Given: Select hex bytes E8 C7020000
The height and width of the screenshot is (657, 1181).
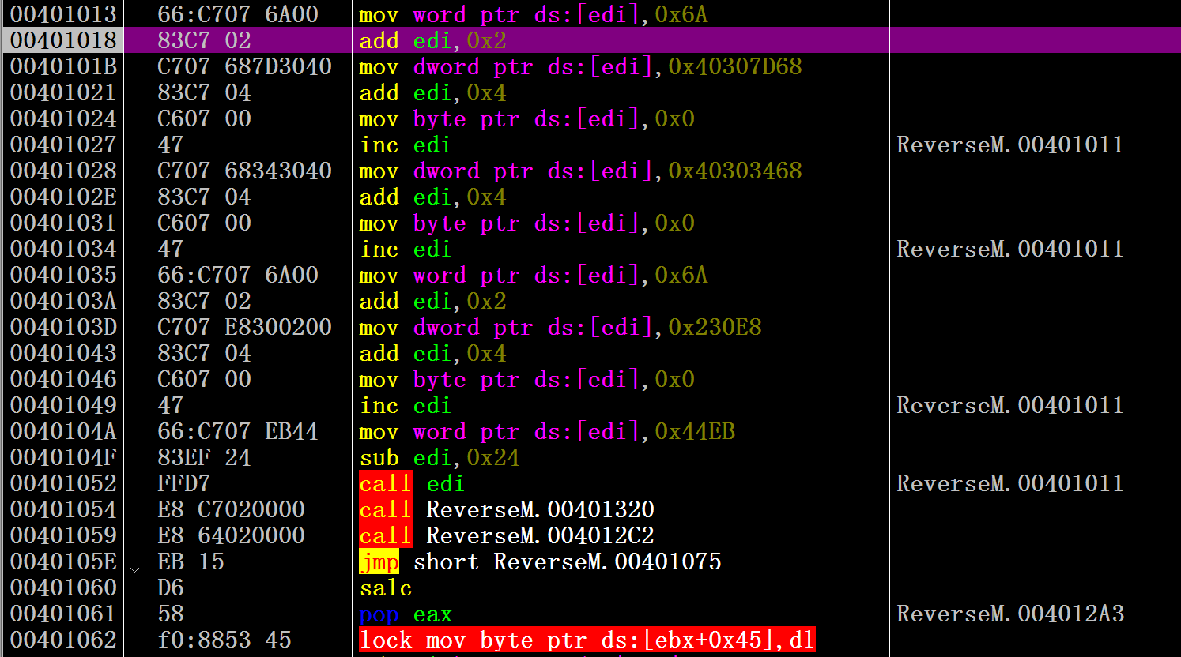Looking at the screenshot, I should click(231, 509).
